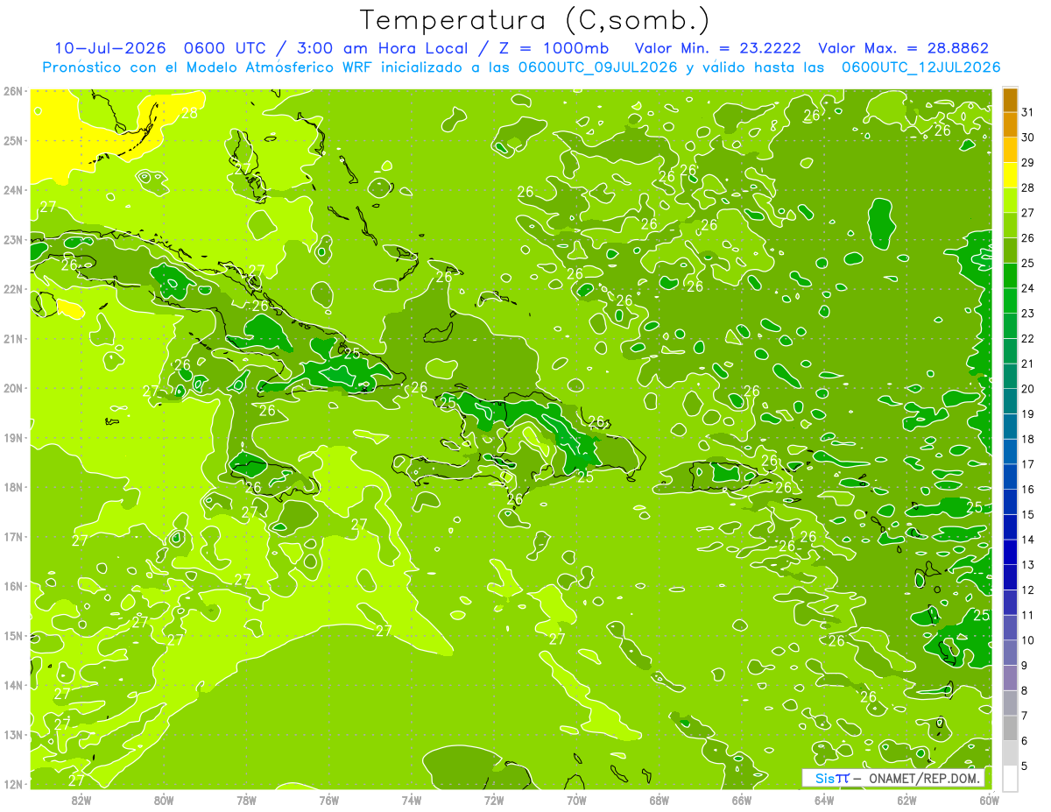Viewport: 1051px width, 812px height.
Task: Click the '12N' latitude axis label
Action: 14,784
